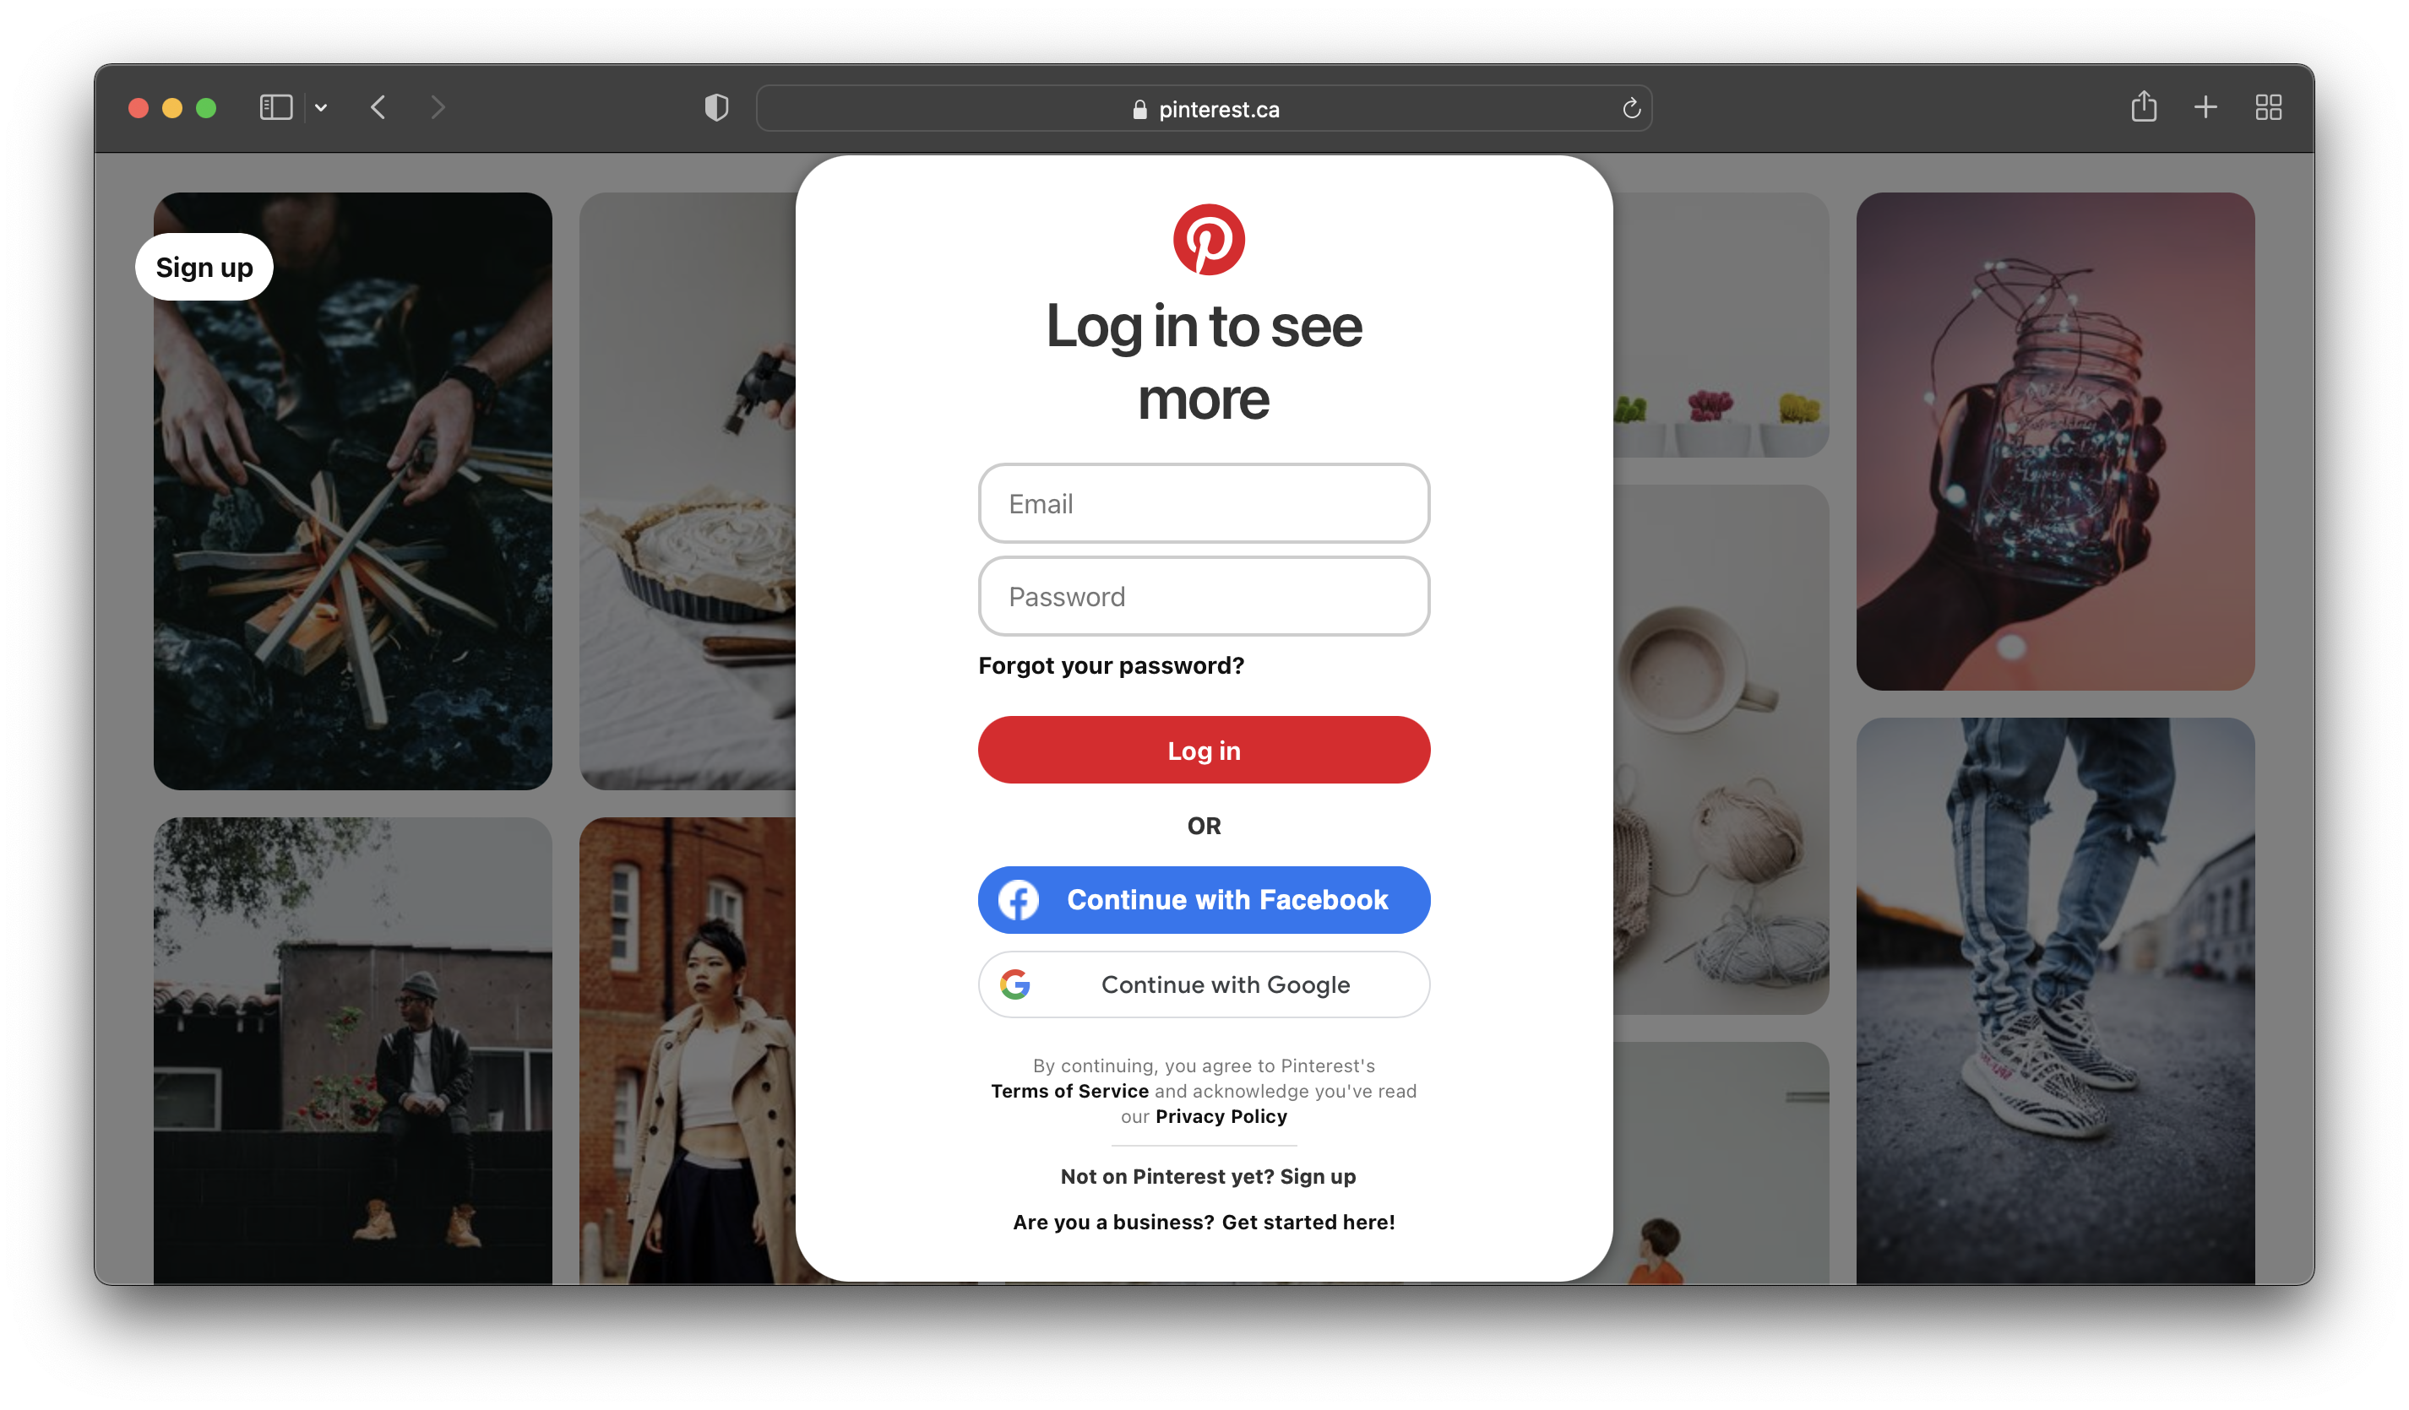Click the Pinterest logo icon

tap(1204, 240)
